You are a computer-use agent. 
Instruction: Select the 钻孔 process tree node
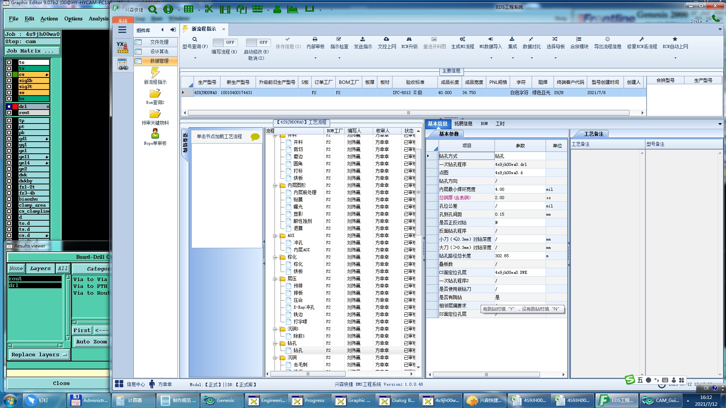298,351
